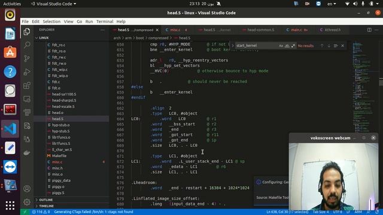This screenshot has width=383, height=215.
Task: Close the find widget
Action: tap(343, 45)
